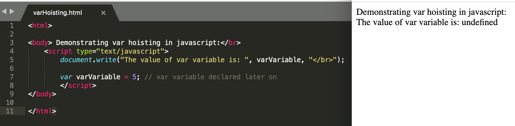Viewport: 515px width, 126px height.
Task: Click line number 1 in the gutter
Action: click(12, 26)
